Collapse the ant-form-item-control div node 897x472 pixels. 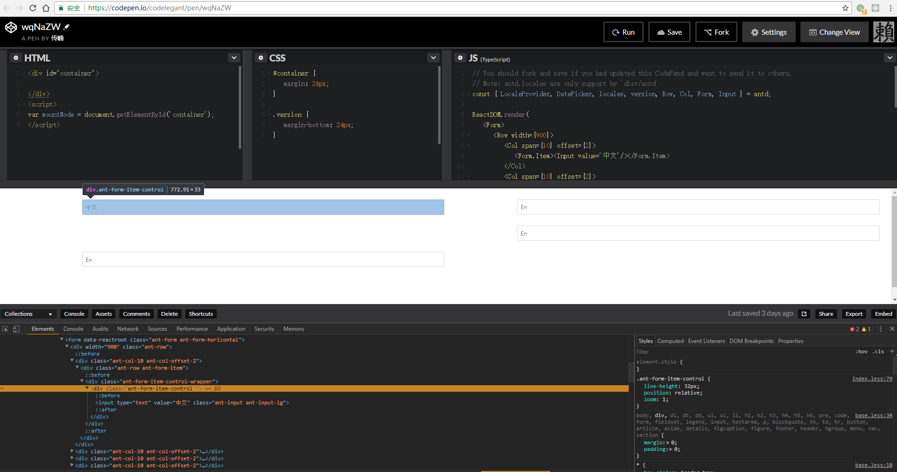point(87,388)
